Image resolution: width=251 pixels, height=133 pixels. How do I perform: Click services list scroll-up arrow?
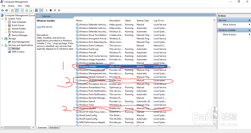pyautogui.click(x=214, y=20)
